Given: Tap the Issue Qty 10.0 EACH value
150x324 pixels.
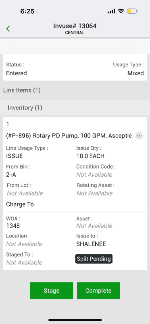Looking at the screenshot, I should (x=90, y=156).
